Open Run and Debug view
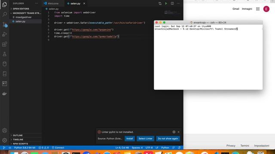 click(x=5, y=34)
